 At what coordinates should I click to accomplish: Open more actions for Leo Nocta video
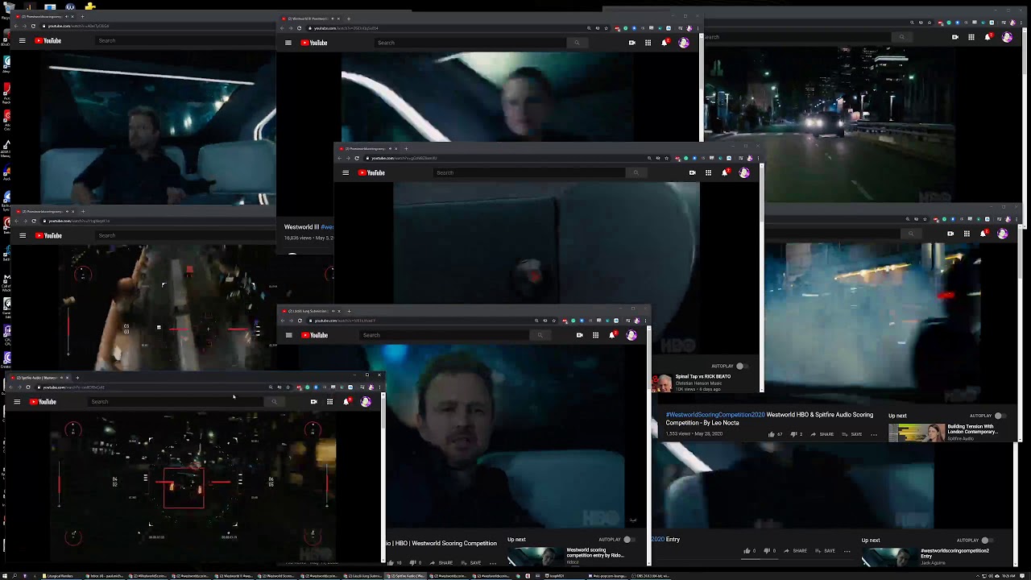pyautogui.click(x=874, y=434)
